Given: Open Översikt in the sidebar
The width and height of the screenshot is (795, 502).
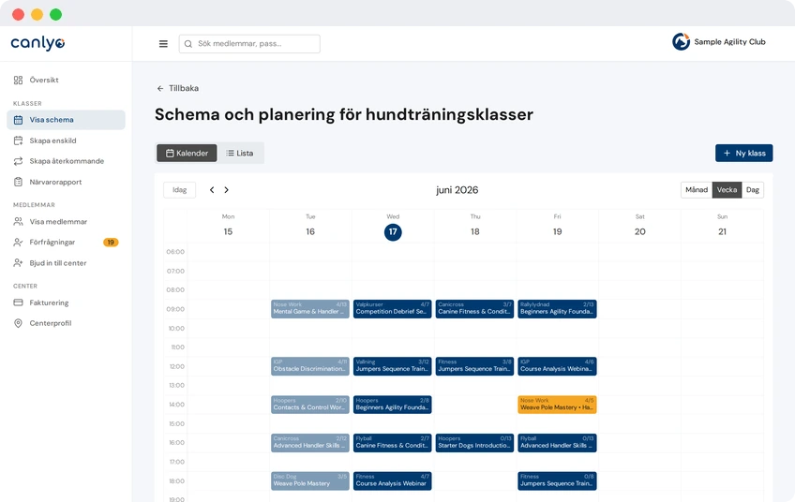Looking at the screenshot, I should [66, 80].
